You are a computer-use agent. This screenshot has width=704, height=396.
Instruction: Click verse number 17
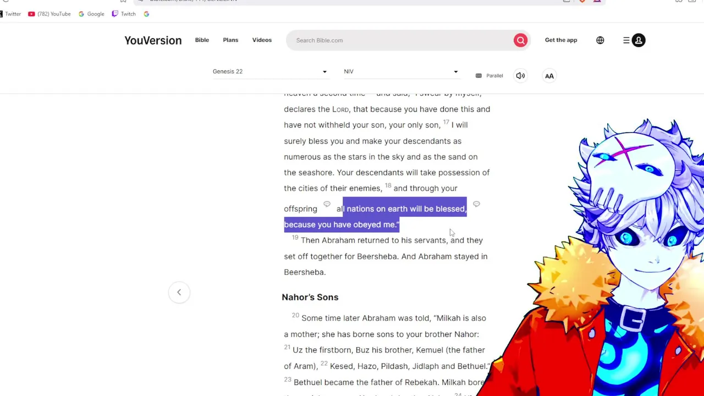coord(446,122)
